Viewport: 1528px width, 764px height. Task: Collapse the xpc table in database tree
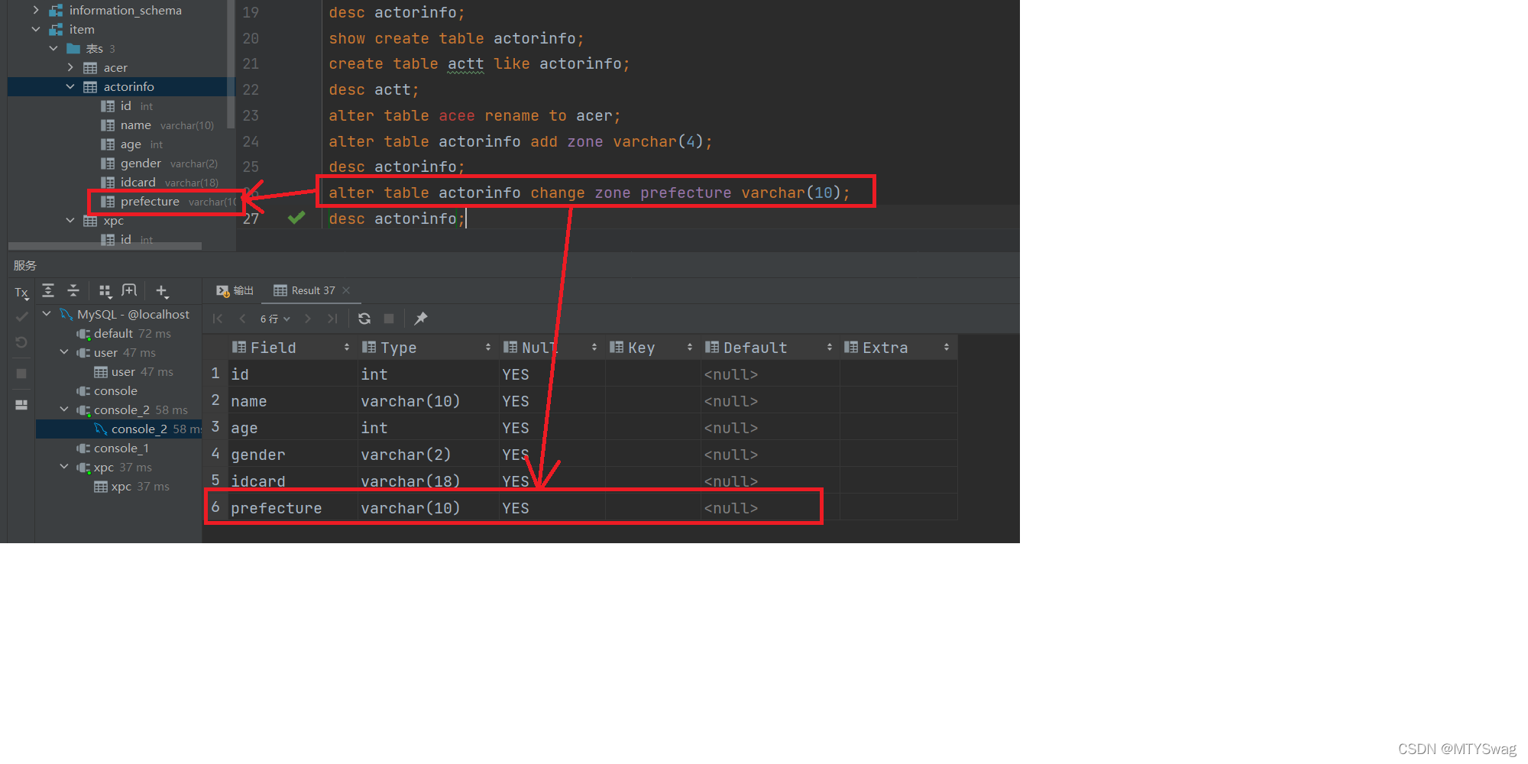(x=70, y=220)
